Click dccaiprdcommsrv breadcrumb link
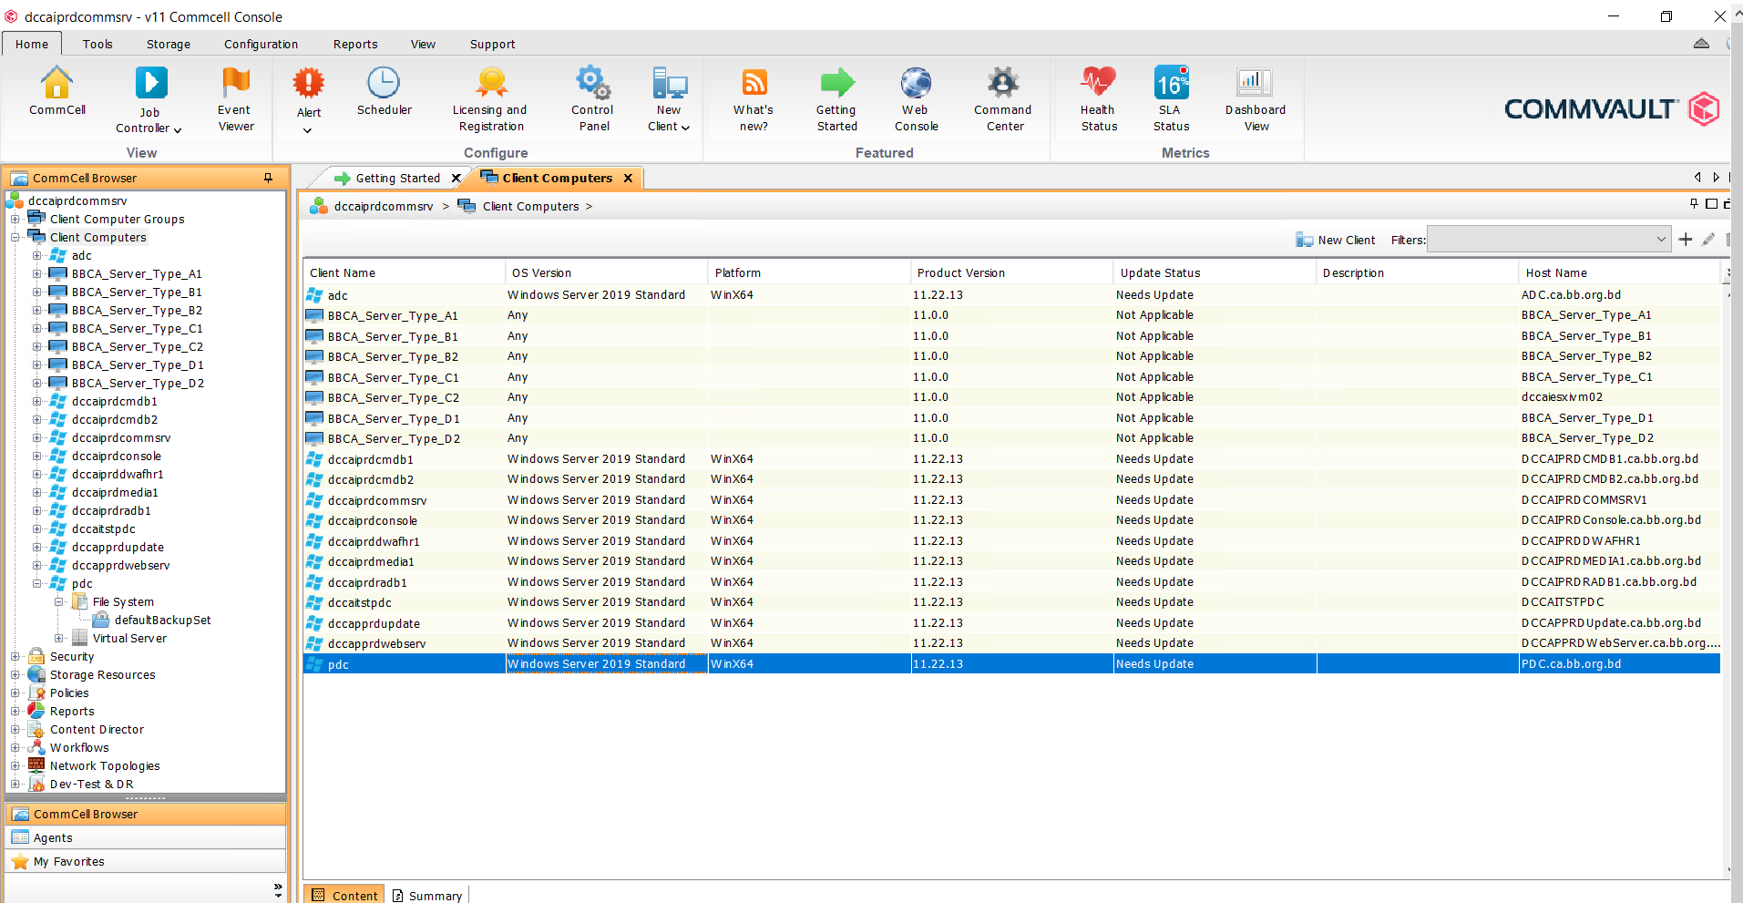Viewport: 1743px width, 903px height. (x=384, y=206)
